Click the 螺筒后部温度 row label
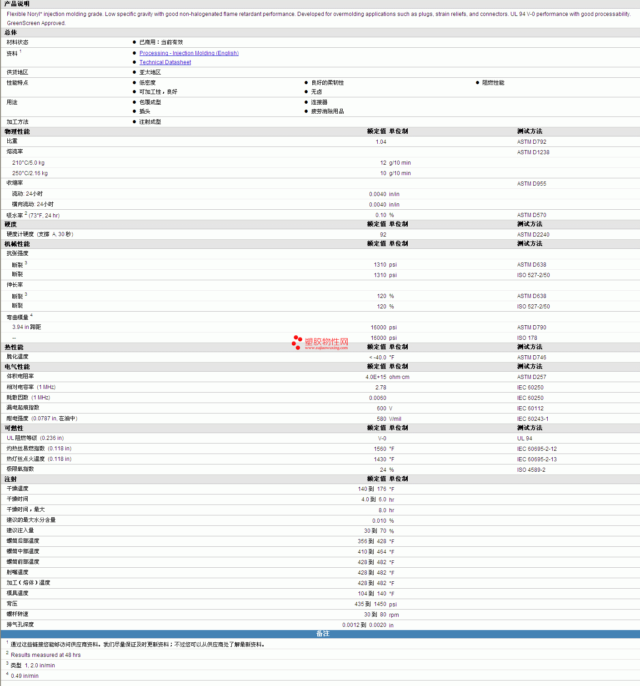 tap(23, 541)
